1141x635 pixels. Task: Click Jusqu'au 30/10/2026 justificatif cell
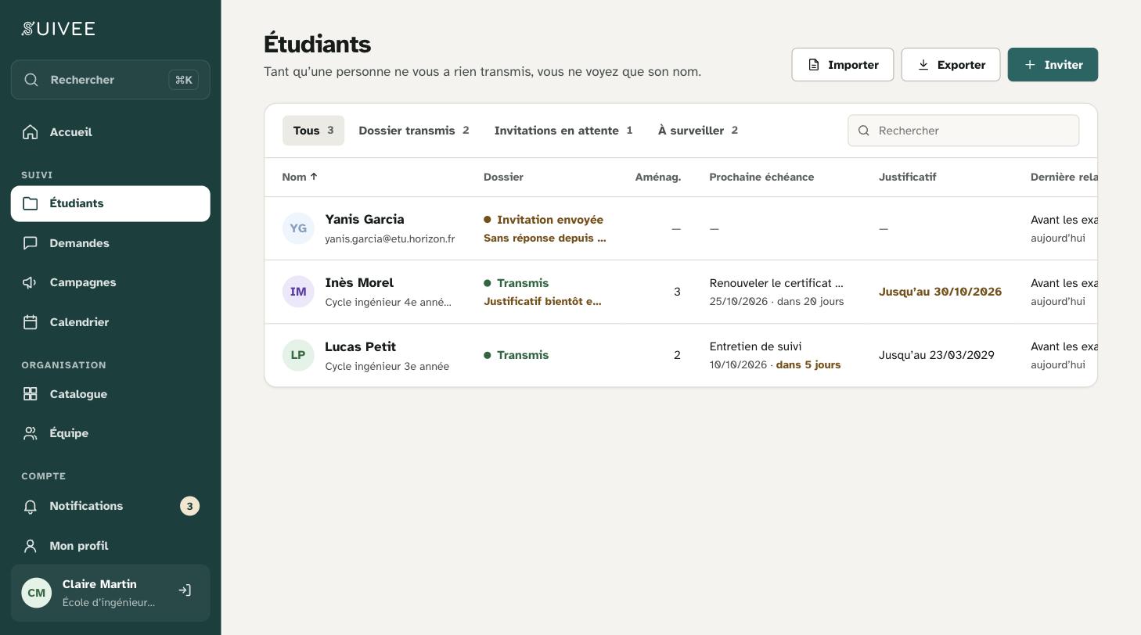(940, 292)
